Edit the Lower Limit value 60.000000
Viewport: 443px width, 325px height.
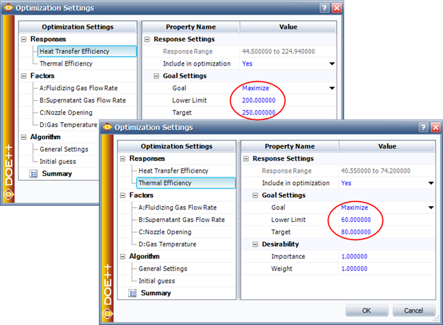click(x=357, y=220)
